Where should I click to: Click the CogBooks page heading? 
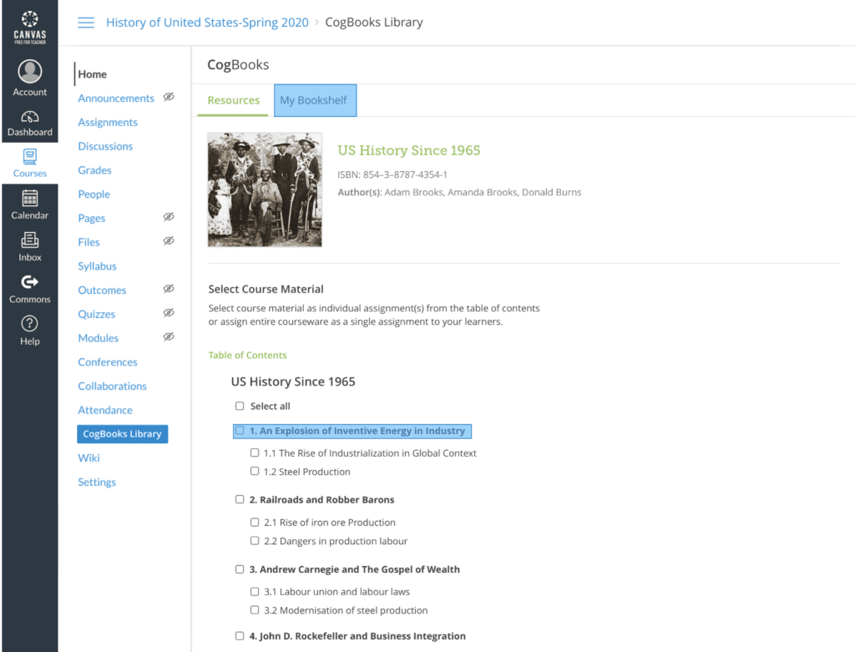[238, 65]
